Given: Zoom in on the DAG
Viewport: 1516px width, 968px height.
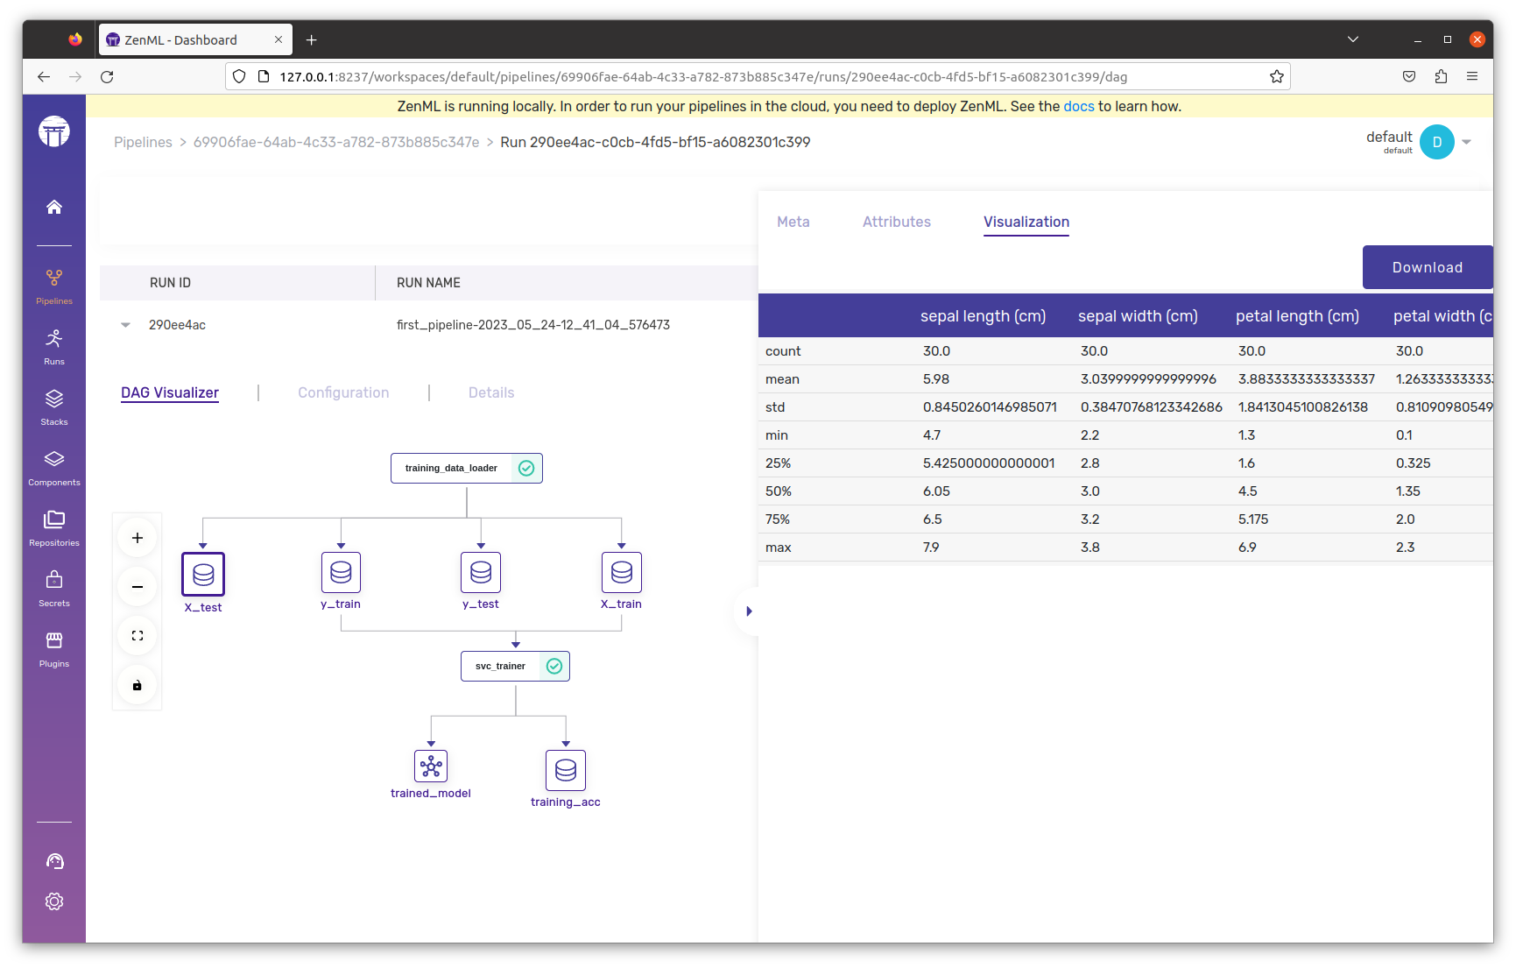Looking at the screenshot, I should click(x=137, y=538).
